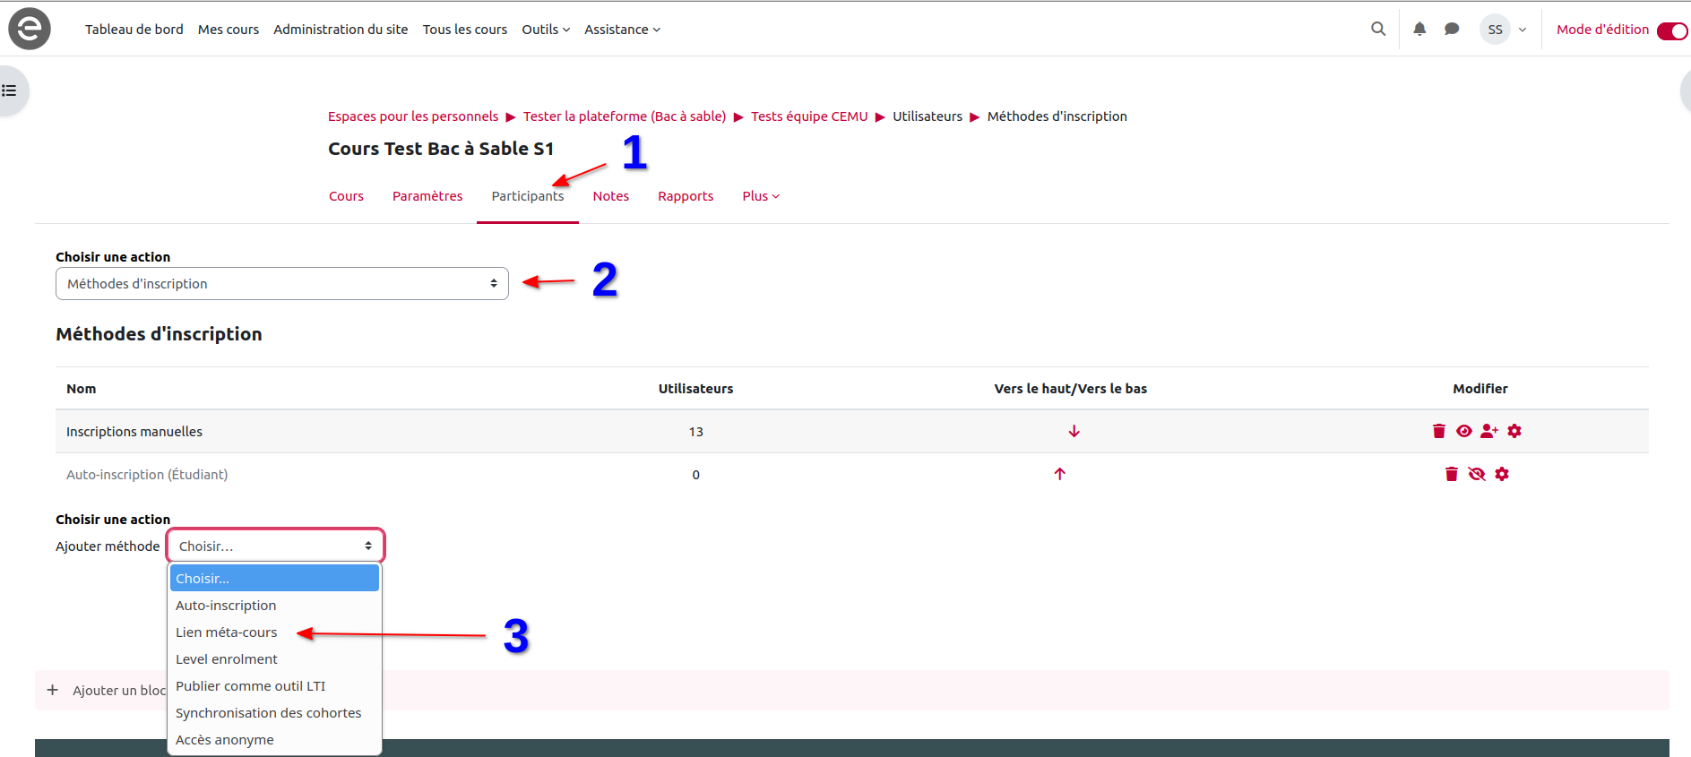Open the notifications bell icon

(1419, 29)
